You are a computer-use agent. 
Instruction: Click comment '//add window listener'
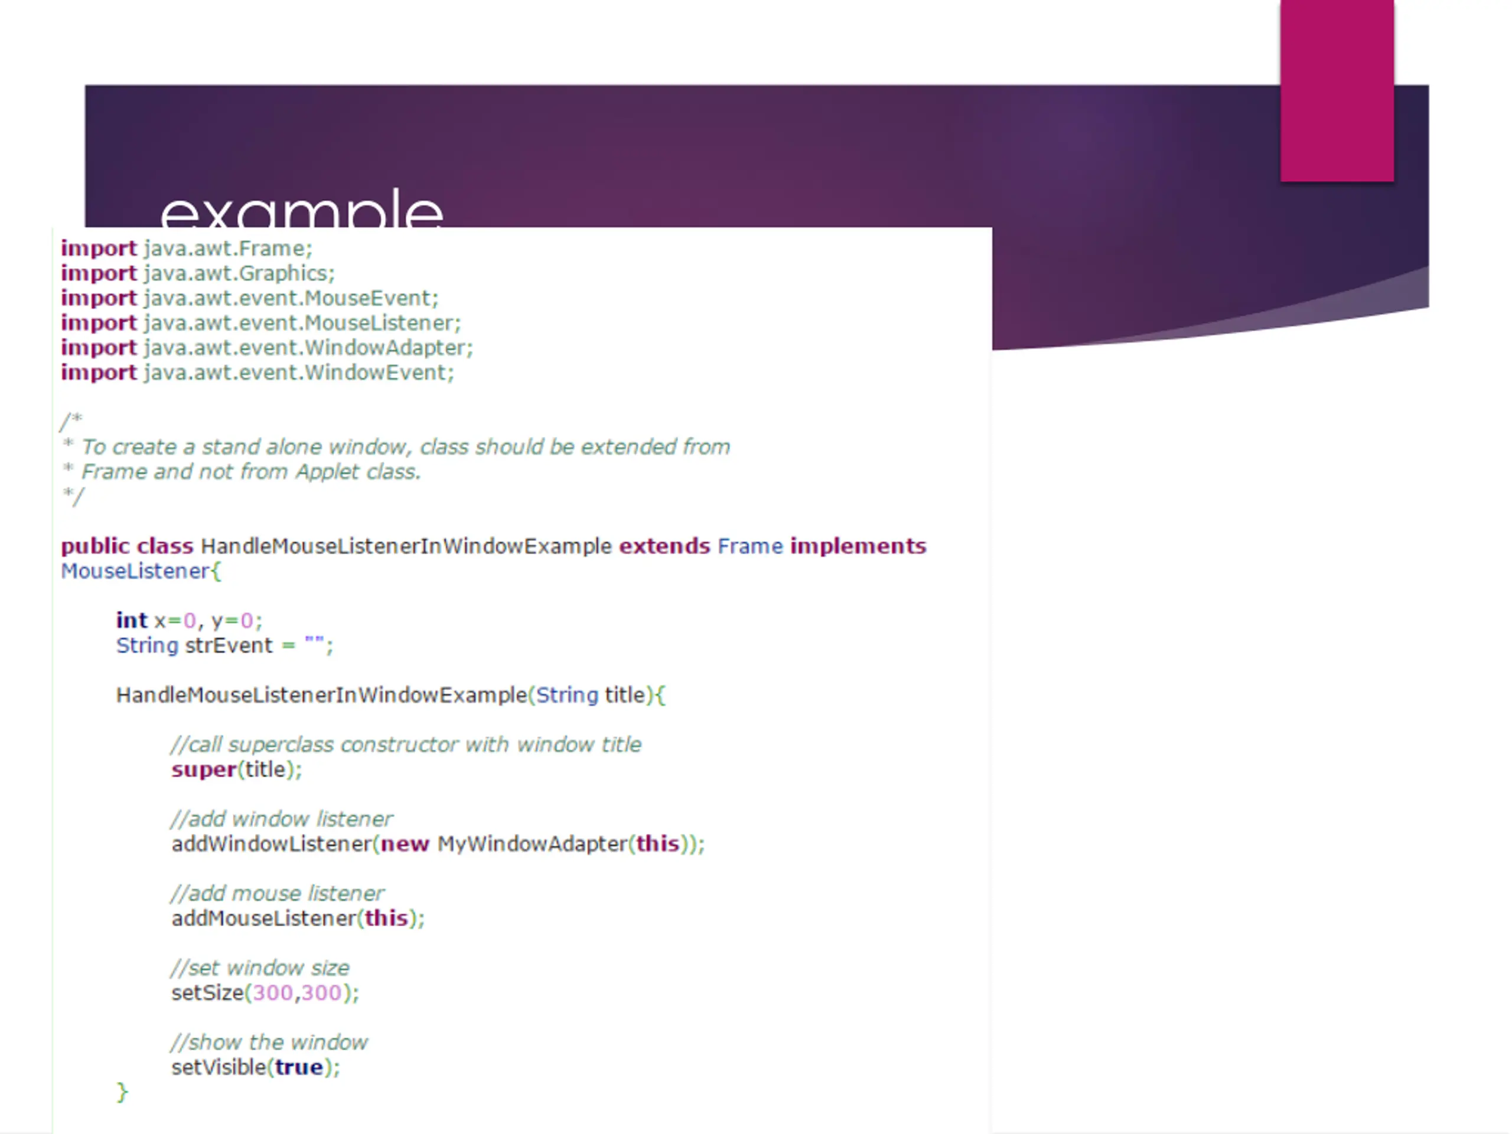282,819
